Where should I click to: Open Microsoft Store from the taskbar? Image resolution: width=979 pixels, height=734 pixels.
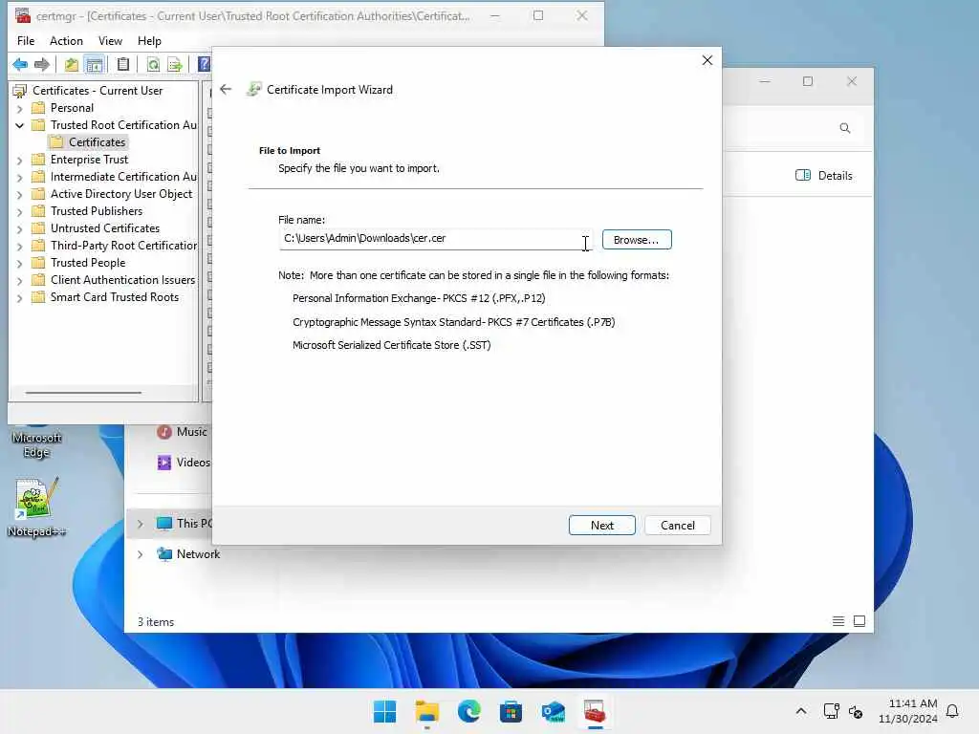tap(511, 711)
